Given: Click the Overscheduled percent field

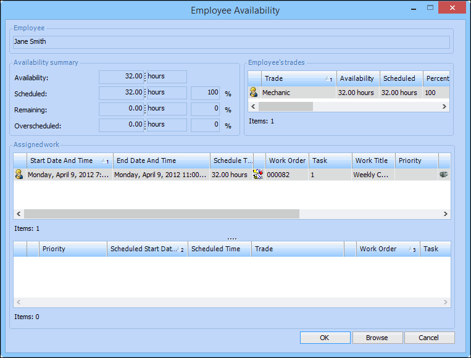Looking at the screenshot, I should click(x=205, y=125).
